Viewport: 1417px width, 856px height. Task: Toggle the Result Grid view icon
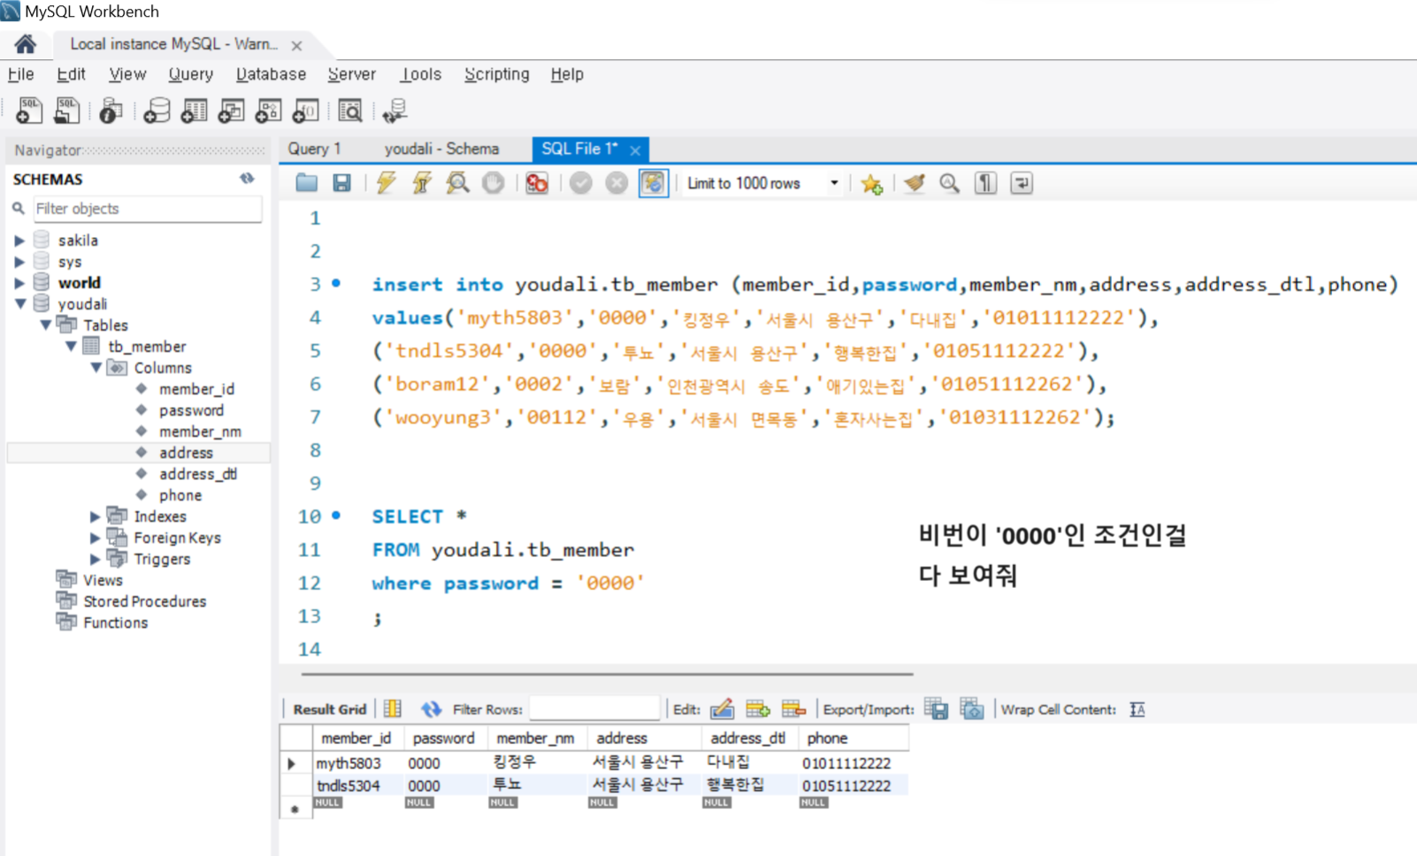click(393, 709)
